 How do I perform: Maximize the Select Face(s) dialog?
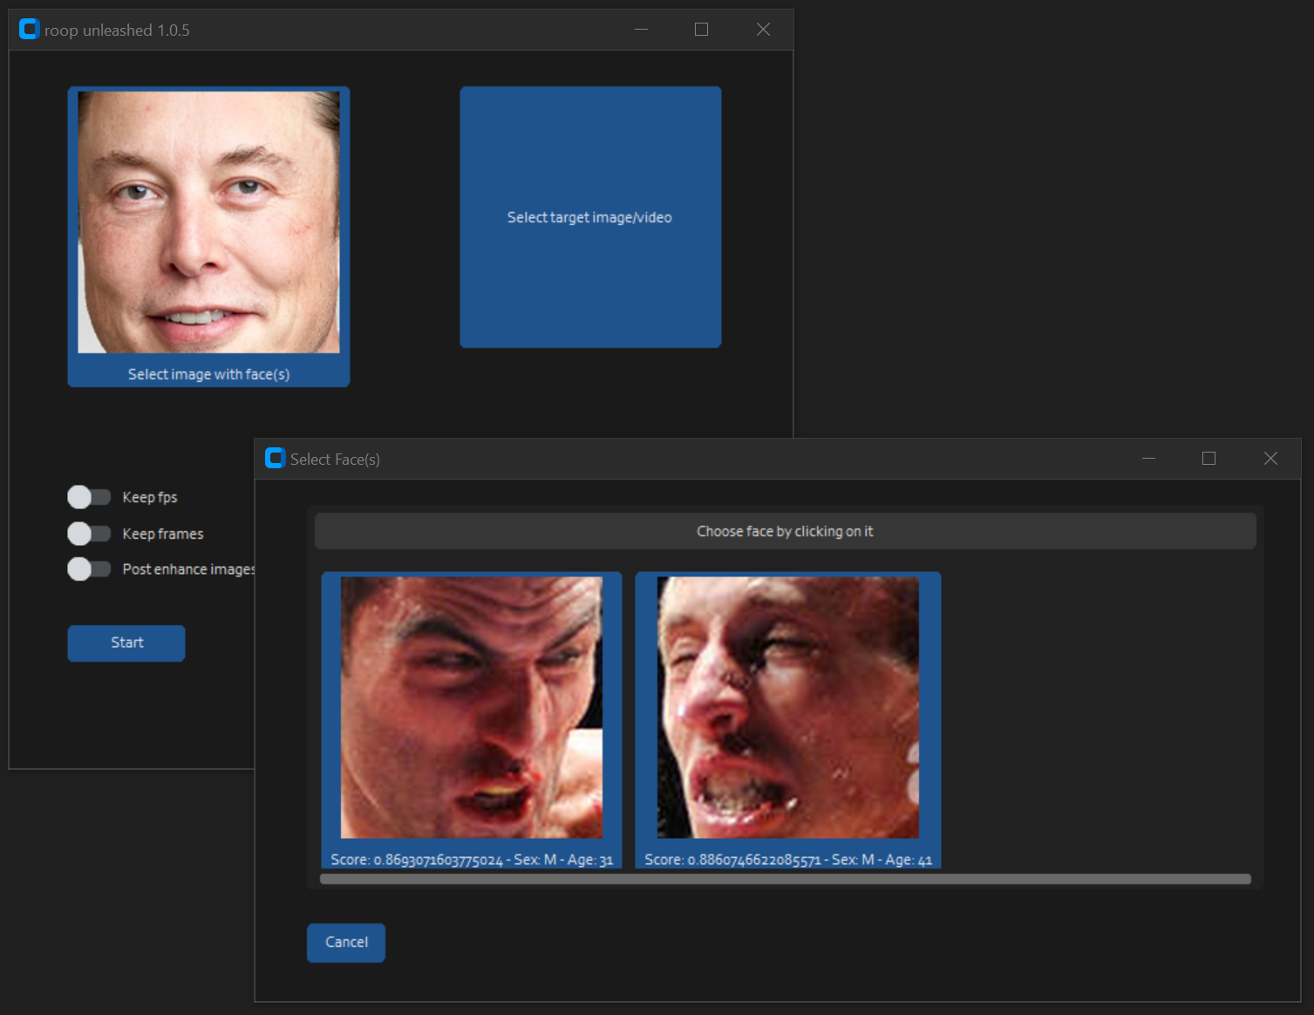click(1209, 458)
